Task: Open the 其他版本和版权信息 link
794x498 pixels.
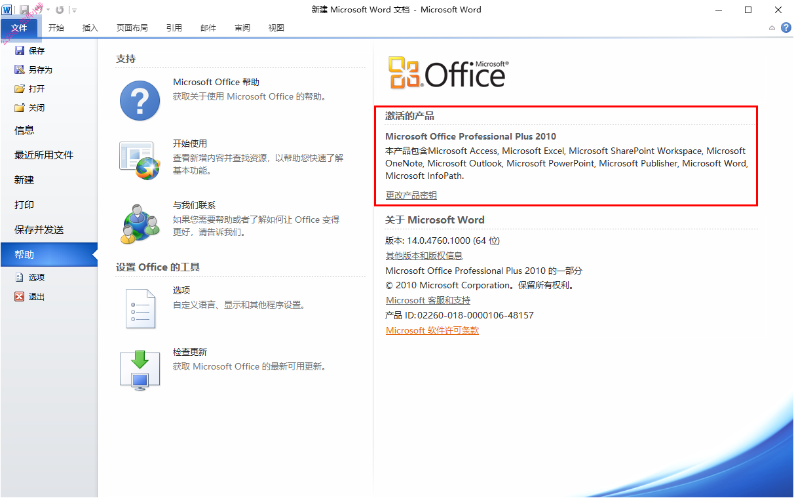Action: [x=424, y=256]
